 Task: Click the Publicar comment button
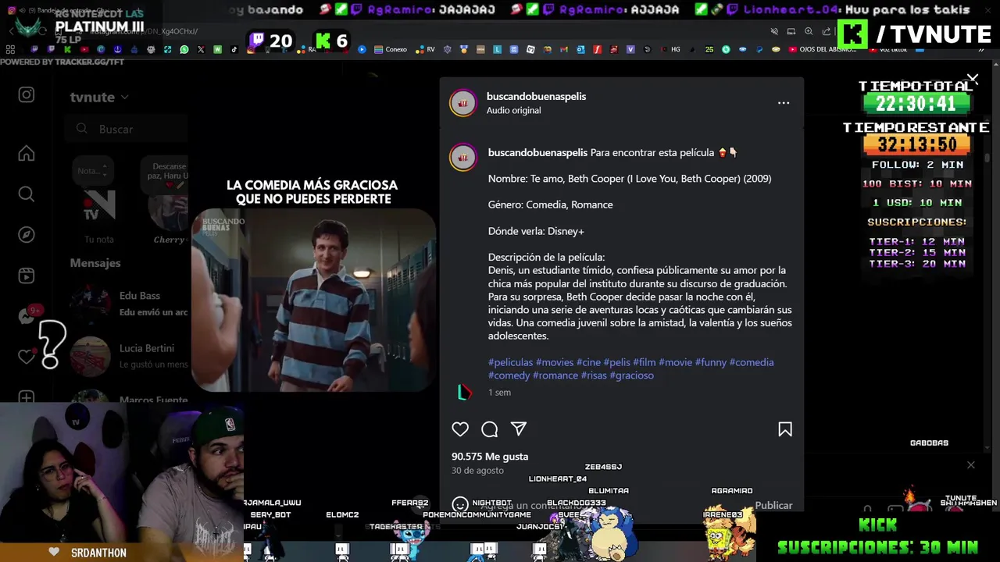point(773,505)
